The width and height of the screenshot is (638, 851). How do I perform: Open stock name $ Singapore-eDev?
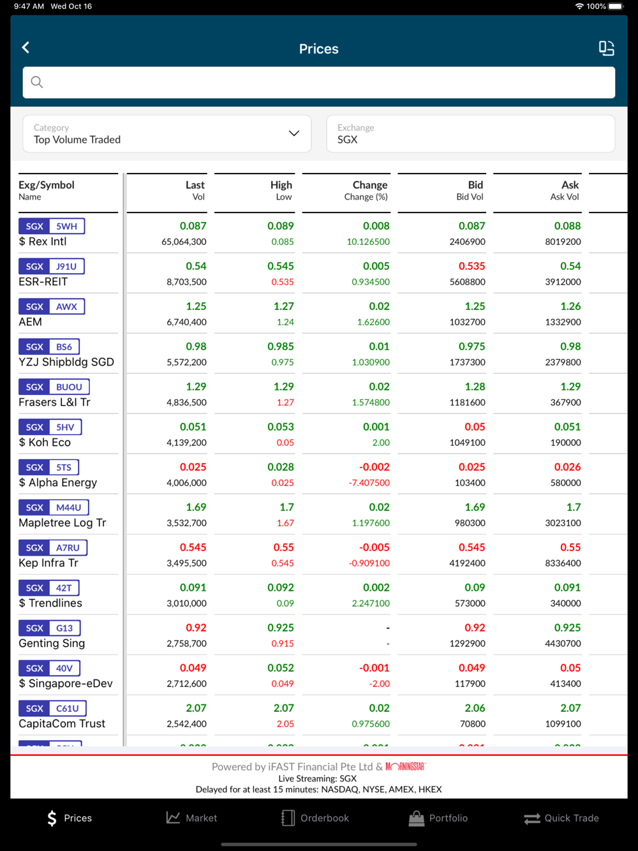click(66, 684)
